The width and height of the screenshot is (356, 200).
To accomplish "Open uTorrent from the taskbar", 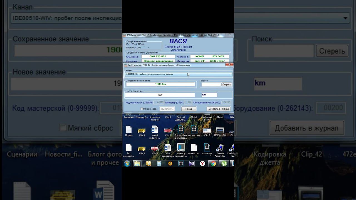I will tap(224, 164).
